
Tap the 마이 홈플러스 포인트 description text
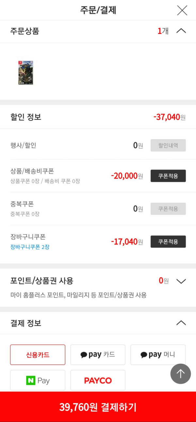click(78, 295)
